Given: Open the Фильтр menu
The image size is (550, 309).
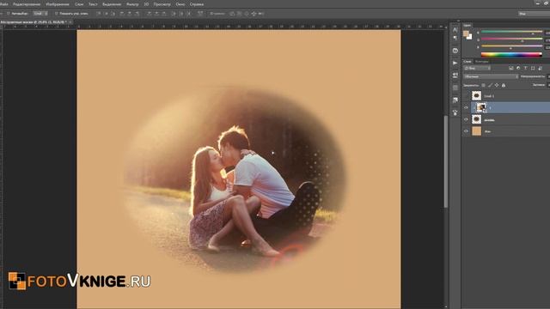Looking at the screenshot, I should click(x=132, y=4).
